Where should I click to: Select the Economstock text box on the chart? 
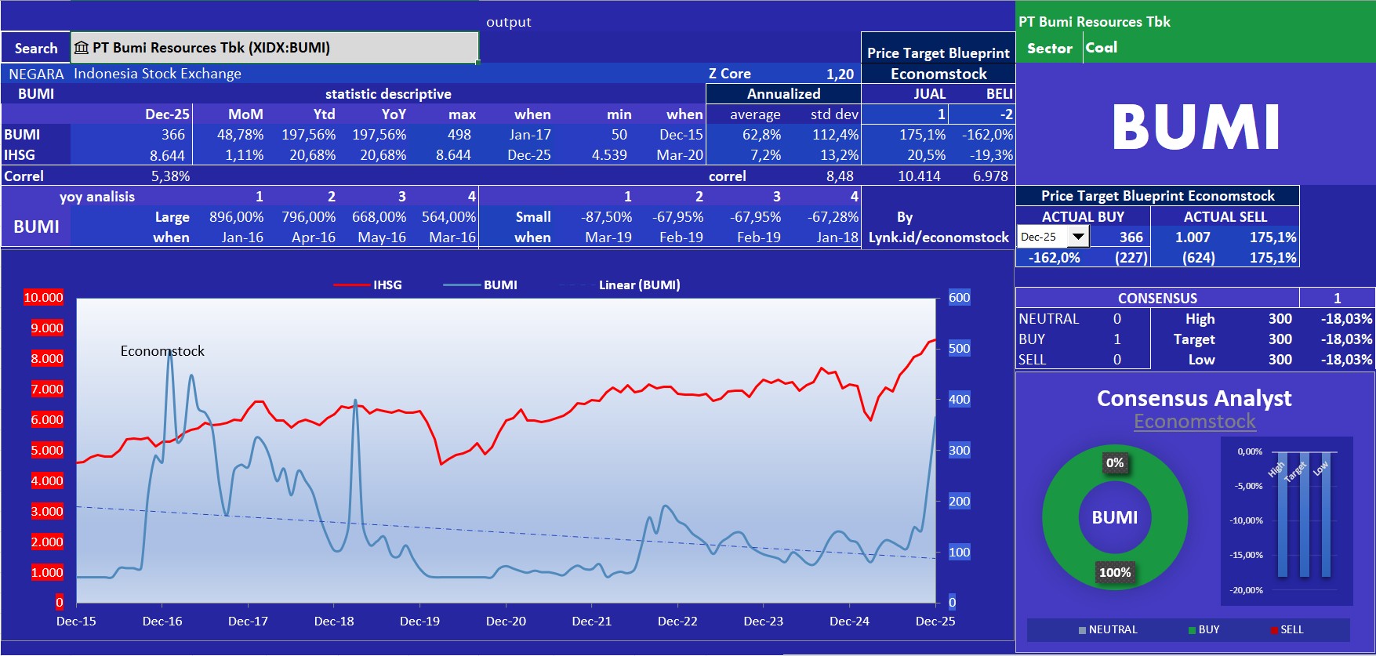click(x=162, y=351)
